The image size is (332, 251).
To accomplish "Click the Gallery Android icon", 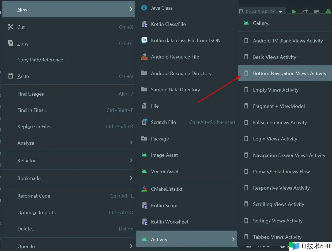I will (246, 23).
